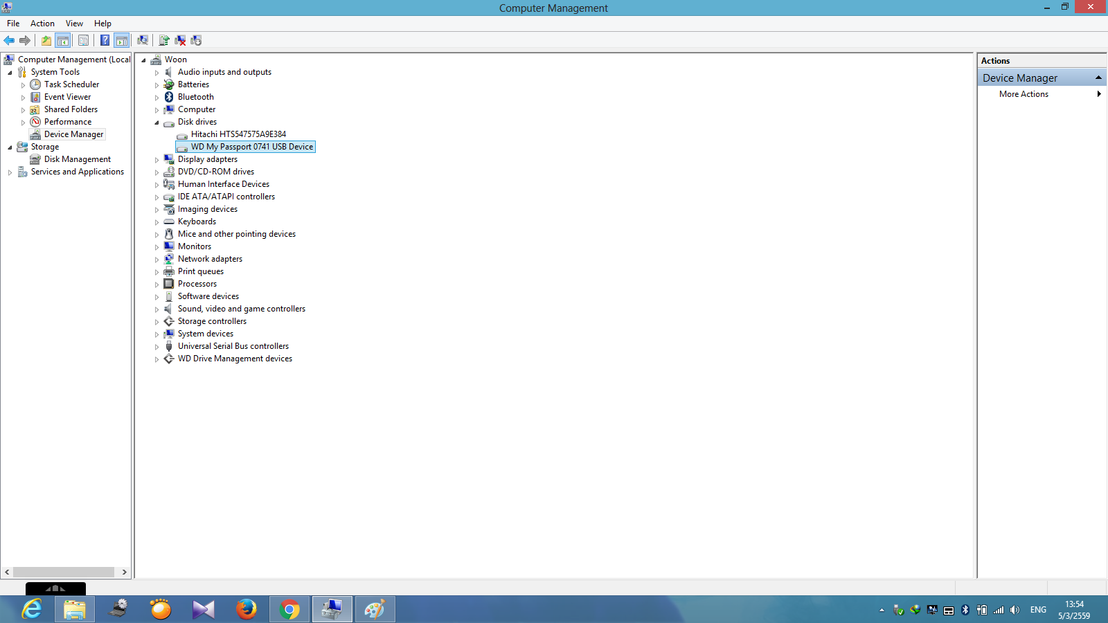Select Event Viewer in console tree
This screenshot has height=623, width=1108.
(67, 97)
